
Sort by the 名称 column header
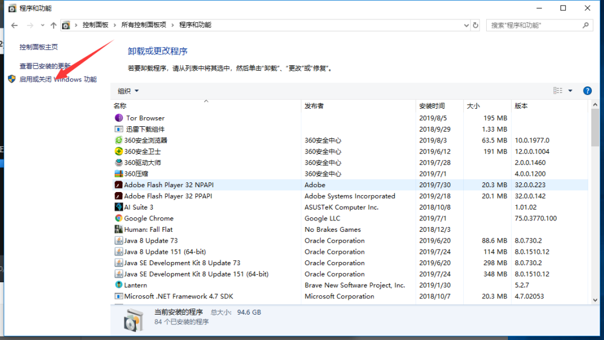[x=206, y=106]
